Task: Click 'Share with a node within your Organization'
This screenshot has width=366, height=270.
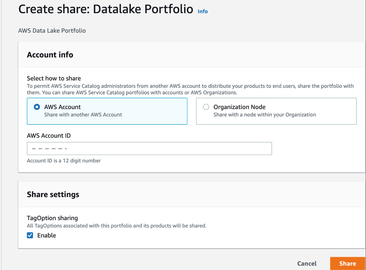Action: coord(265,115)
